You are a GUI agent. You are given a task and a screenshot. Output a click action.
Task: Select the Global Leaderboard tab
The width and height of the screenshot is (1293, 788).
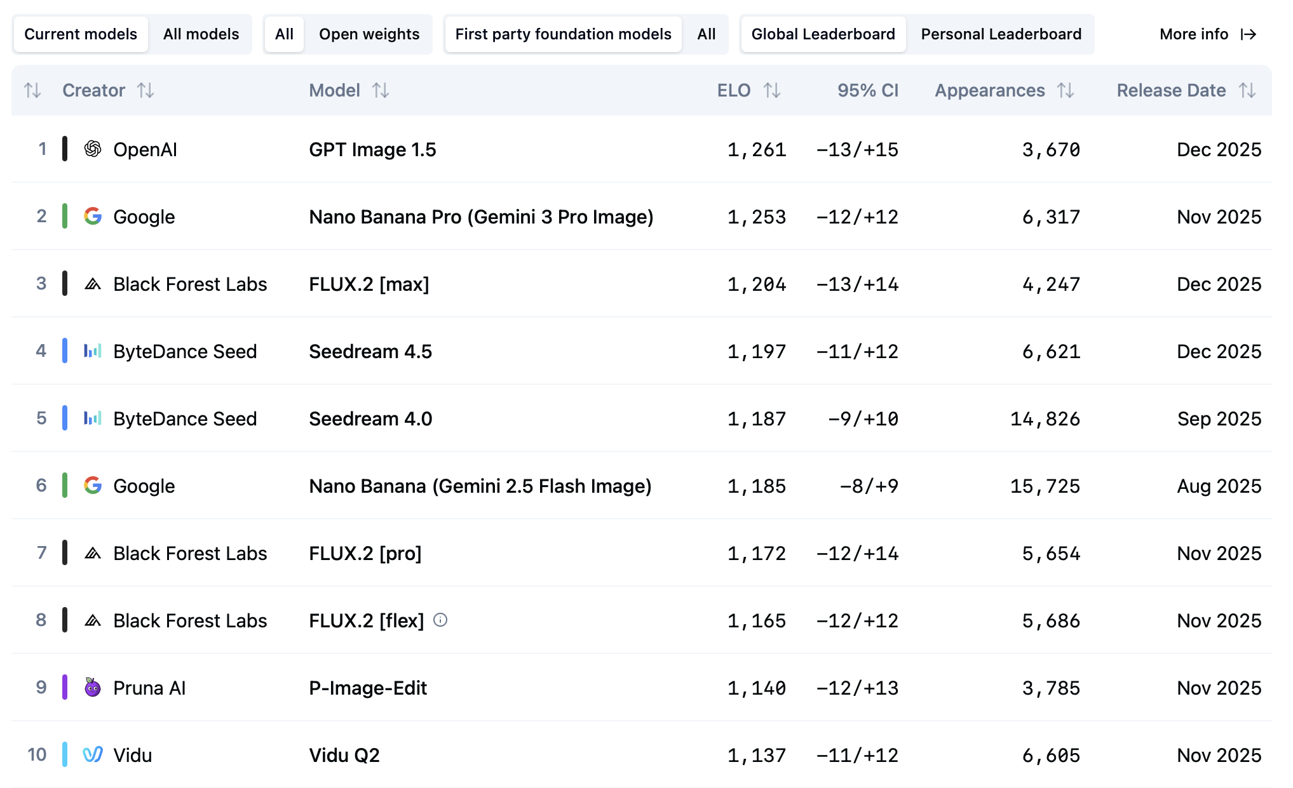point(823,34)
